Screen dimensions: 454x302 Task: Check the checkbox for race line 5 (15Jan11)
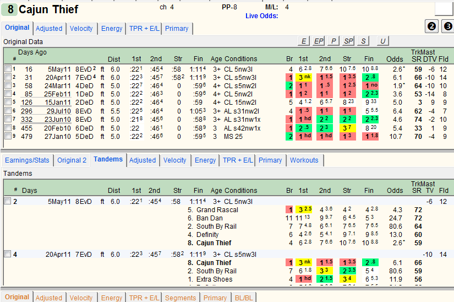click(8, 102)
